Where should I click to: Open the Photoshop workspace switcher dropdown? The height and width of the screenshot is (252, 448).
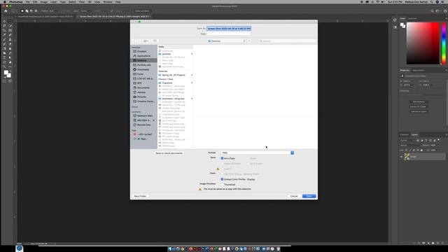438,11
